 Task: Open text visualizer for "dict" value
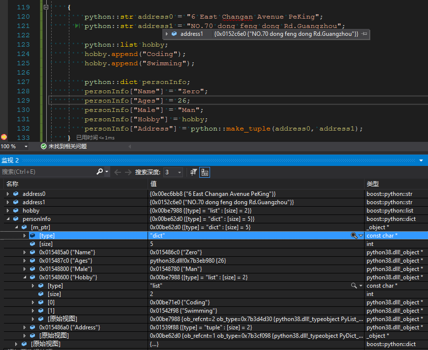354,236
